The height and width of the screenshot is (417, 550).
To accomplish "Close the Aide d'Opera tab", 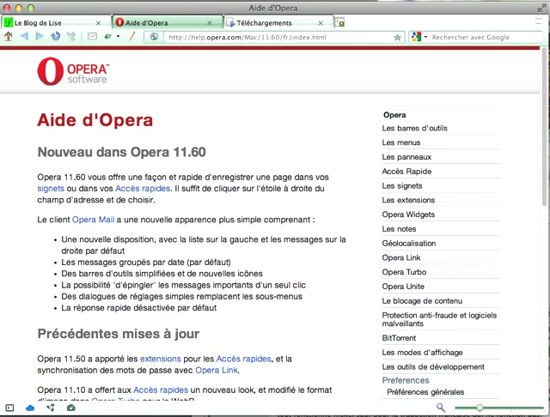I will (215, 22).
